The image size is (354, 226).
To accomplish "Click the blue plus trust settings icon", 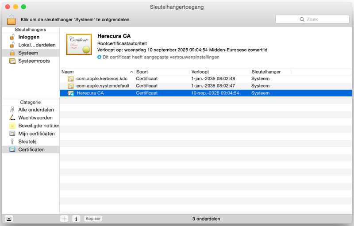I will coord(100,57).
